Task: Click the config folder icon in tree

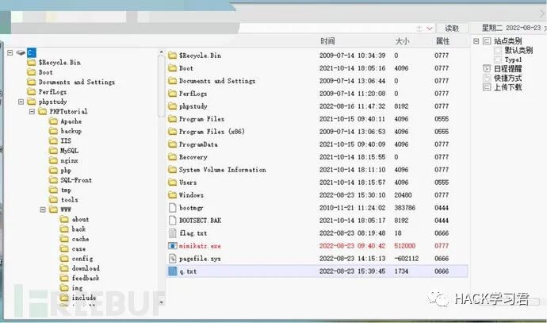Action: click(x=64, y=259)
